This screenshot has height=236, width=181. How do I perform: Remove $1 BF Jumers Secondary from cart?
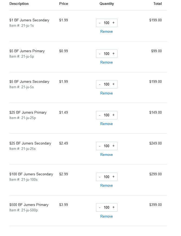pos(107,31)
